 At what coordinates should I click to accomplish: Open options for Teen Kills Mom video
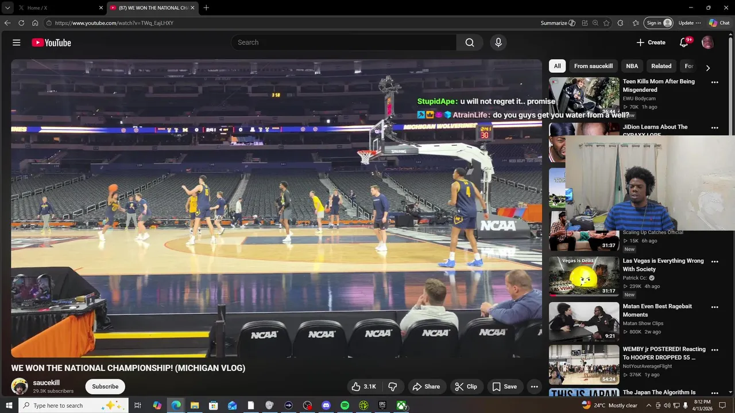(x=715, y=82)
